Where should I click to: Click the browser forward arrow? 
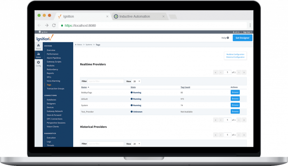pos(46,25)
